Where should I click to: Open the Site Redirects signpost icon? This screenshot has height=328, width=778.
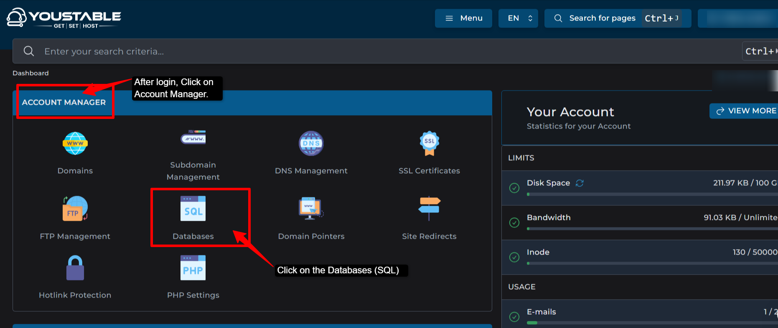tap(430, 208)
